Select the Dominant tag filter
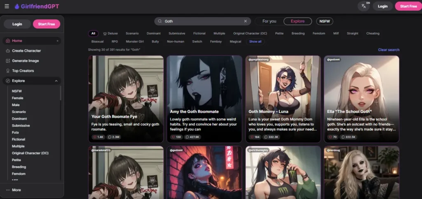 pyautogui.click(x=154, y=34)
